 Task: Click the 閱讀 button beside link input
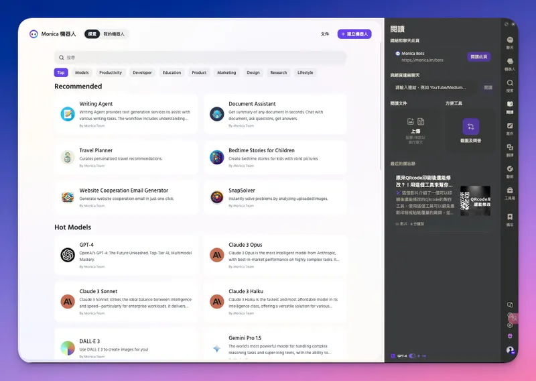(488, 88)
